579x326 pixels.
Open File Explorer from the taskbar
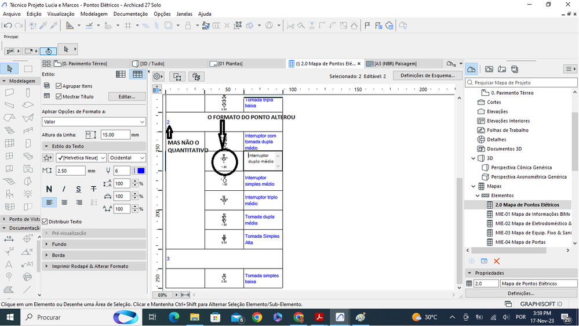pyautogui.click(x=195, y=317)
